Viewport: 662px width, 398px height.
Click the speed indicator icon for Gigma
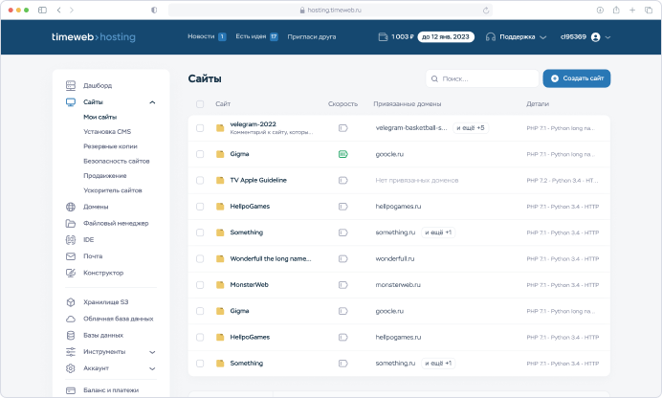coord(342,153)
